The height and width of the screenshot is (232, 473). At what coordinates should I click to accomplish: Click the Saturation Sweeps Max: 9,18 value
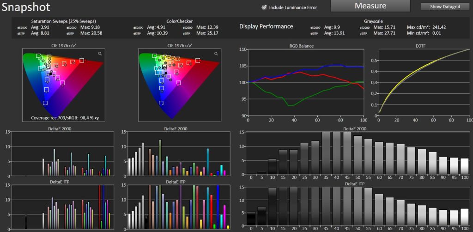90,27
